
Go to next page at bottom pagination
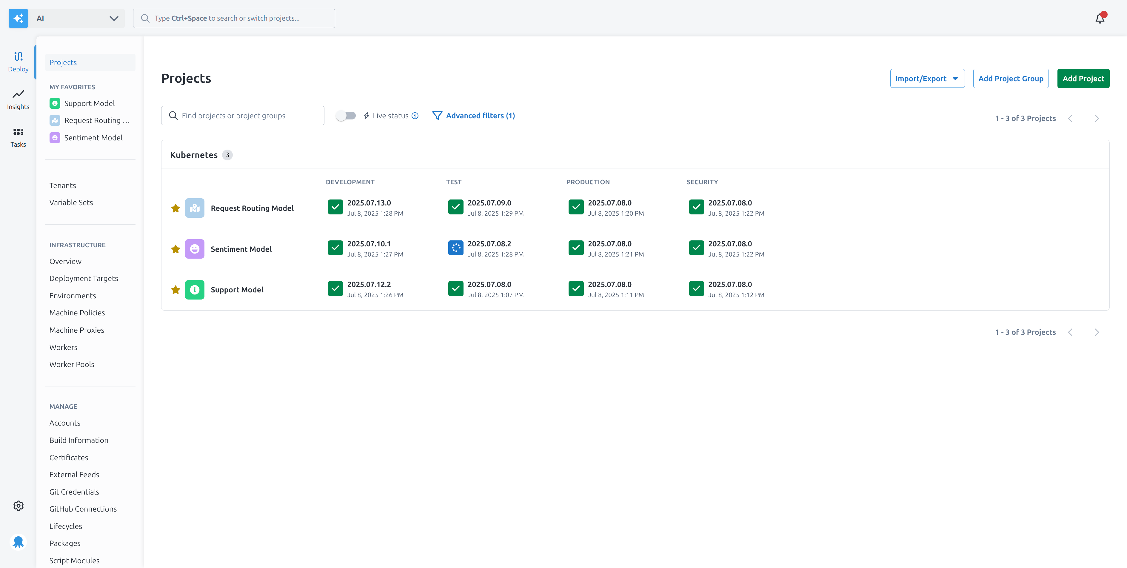click(1097, 332)
